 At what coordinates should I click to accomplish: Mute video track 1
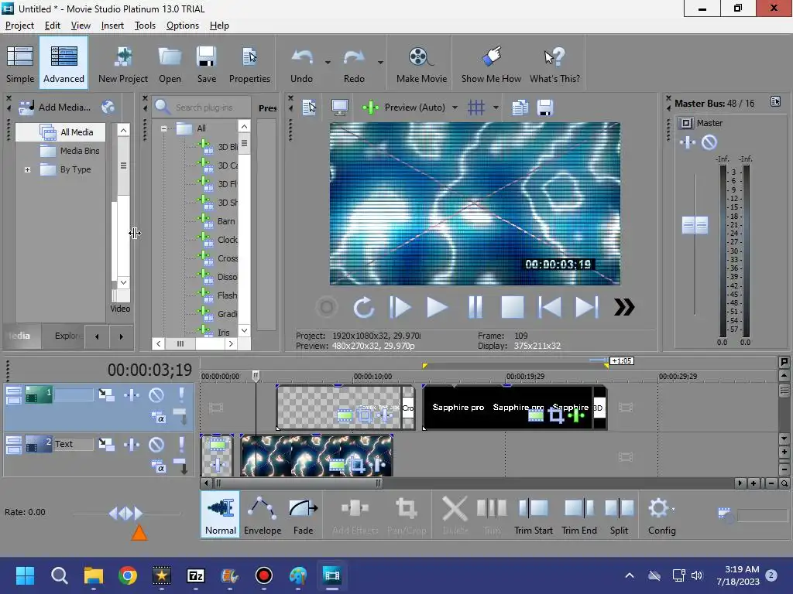coord(156,395)
